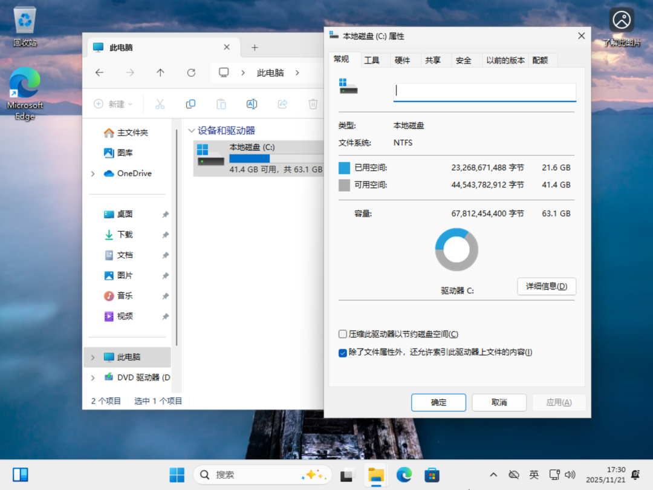The height and width of the screenshot is (490, 653).
Task: Switch to the 安全 tab
Action: tap(463, 60)
